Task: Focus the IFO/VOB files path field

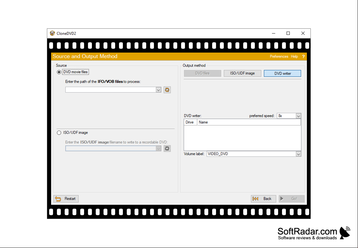Action: (111, 90)
